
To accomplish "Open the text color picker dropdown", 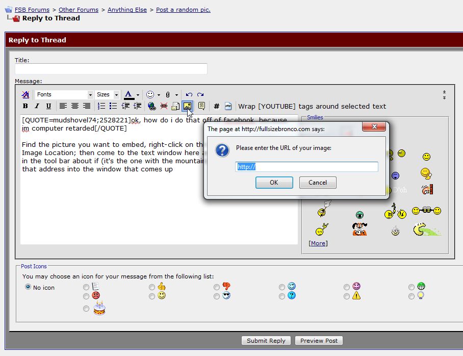I will [x=138, y=95].
